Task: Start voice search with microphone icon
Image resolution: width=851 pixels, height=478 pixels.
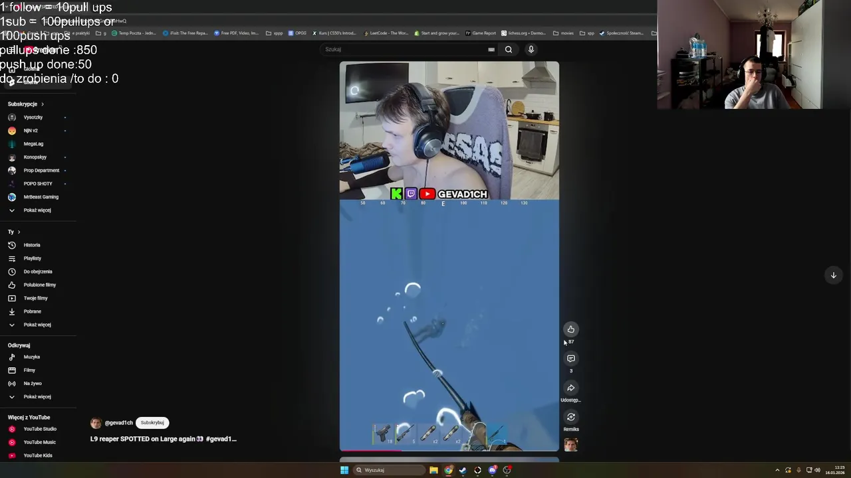Action: coord(531,49)
